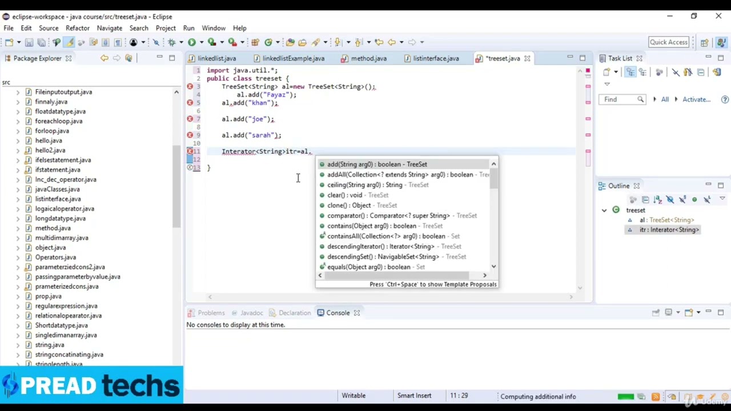
Task: Click the All link in Task List
Action: click(665, 99)
